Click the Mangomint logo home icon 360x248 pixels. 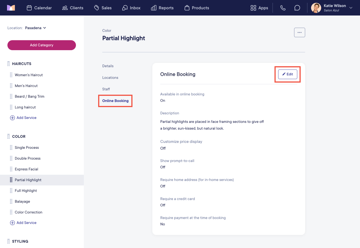click(11, 8)
